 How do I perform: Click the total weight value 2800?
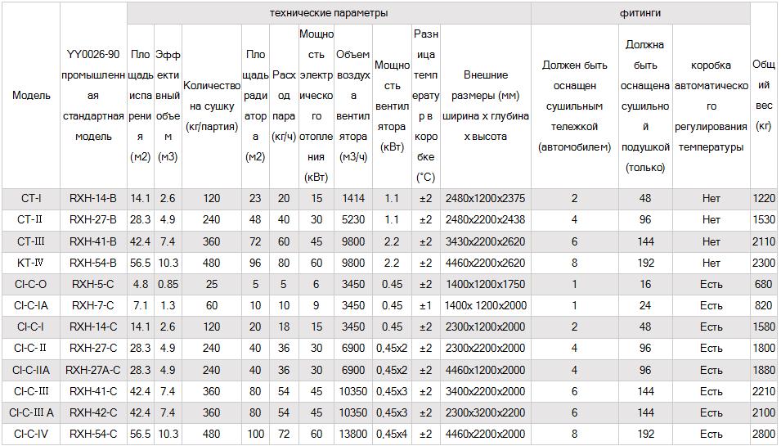pos(764,434)
